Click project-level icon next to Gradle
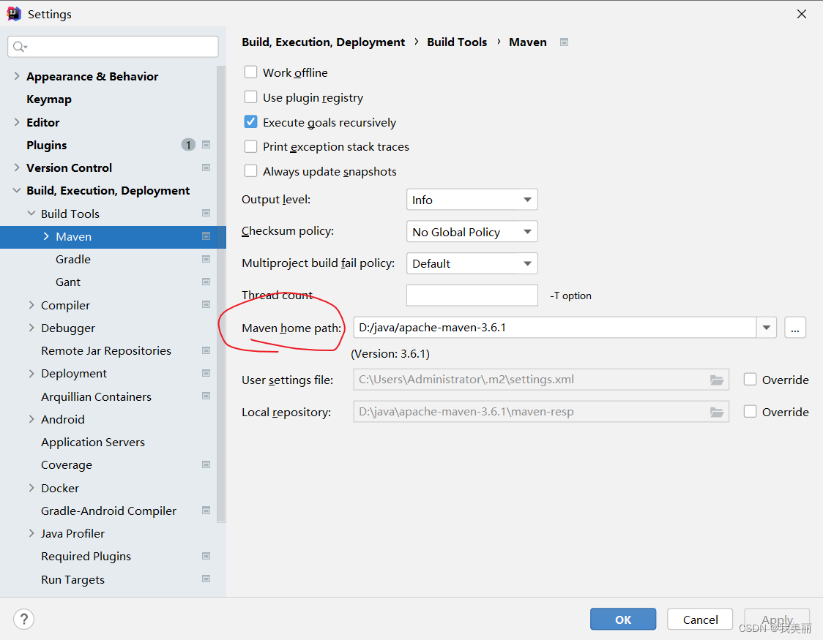Image resolution: width=823 pixels, height=640 pixels. tap(206, 259)
